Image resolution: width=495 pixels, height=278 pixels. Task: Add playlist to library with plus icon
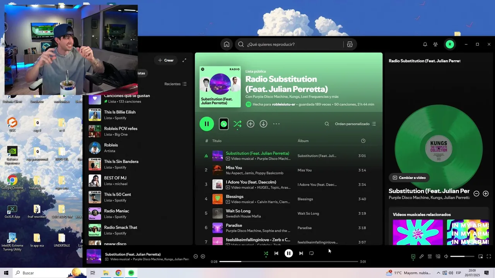(x=251, y=124)
